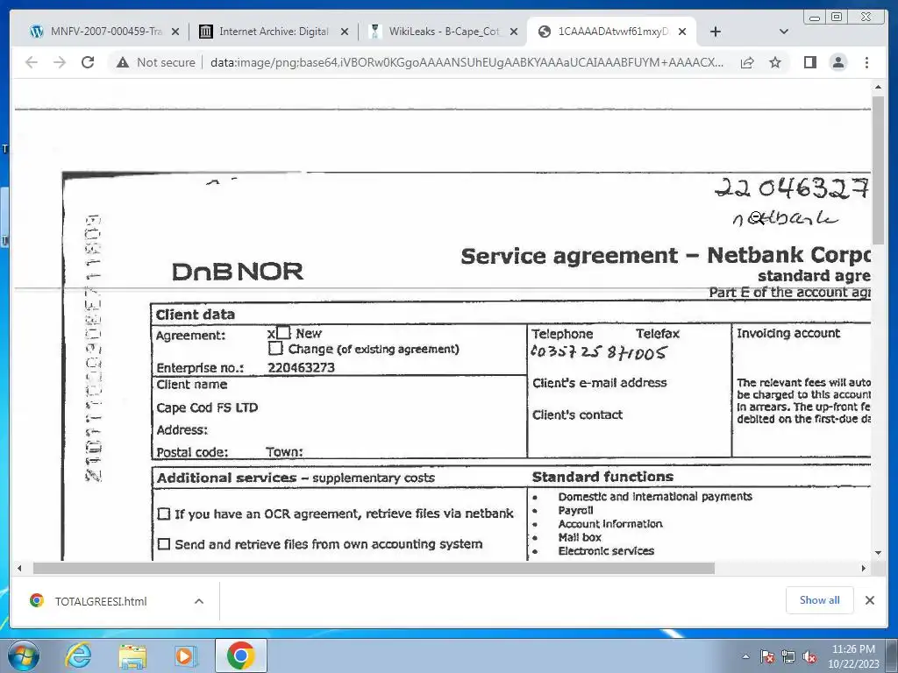This screenshot has width=898, height=673.
Task: Click the own accounting system checkbox
Action: click(164, 543)
